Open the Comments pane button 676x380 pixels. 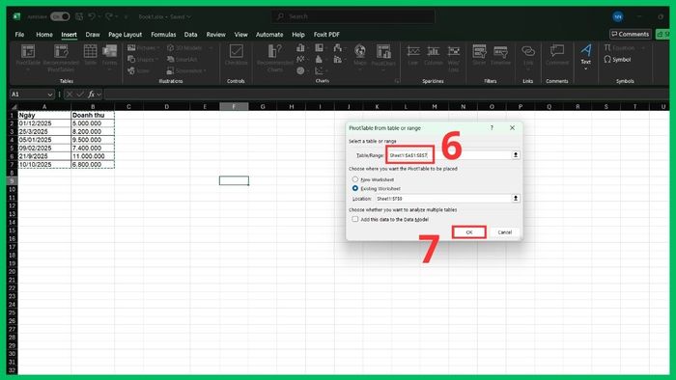click(631, 34)
